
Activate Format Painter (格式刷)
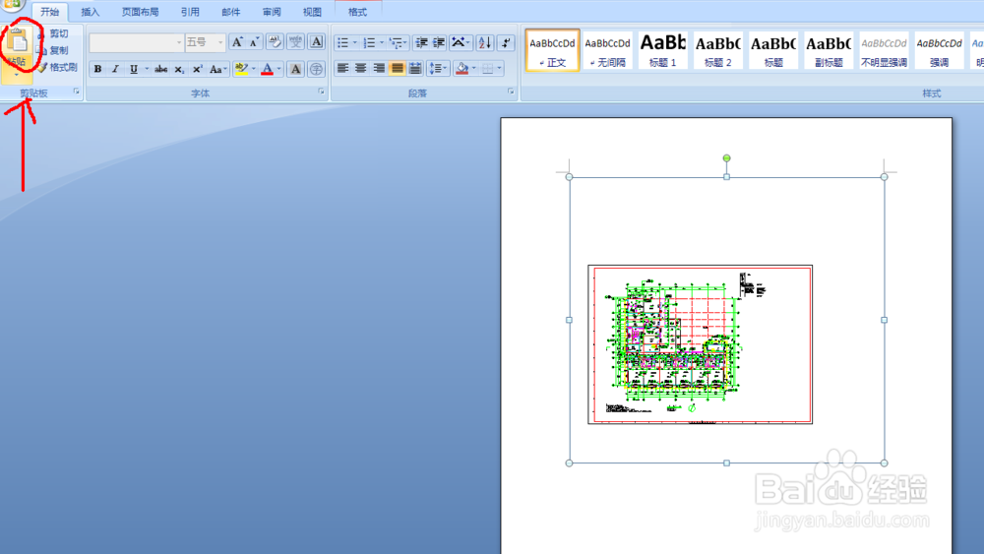[x=57, y=67]
